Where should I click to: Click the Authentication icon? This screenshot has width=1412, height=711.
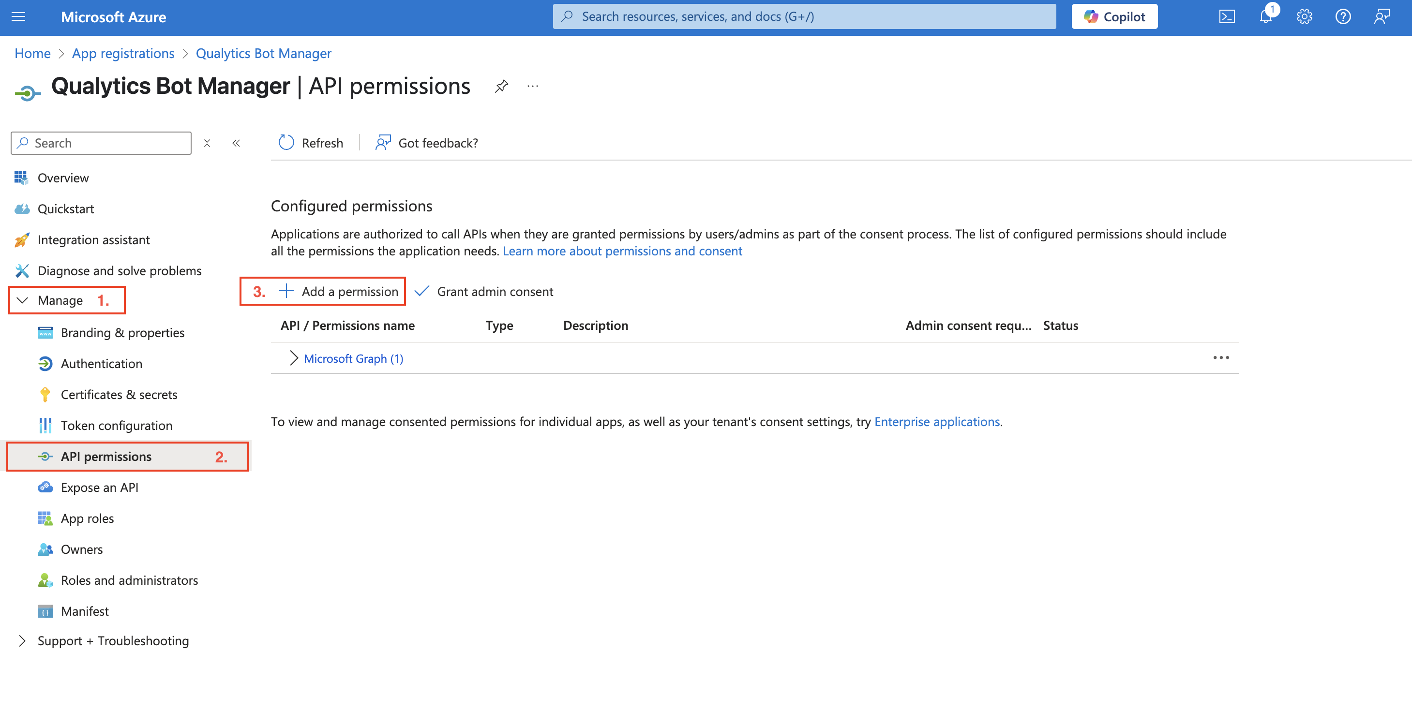pos(45,363)
